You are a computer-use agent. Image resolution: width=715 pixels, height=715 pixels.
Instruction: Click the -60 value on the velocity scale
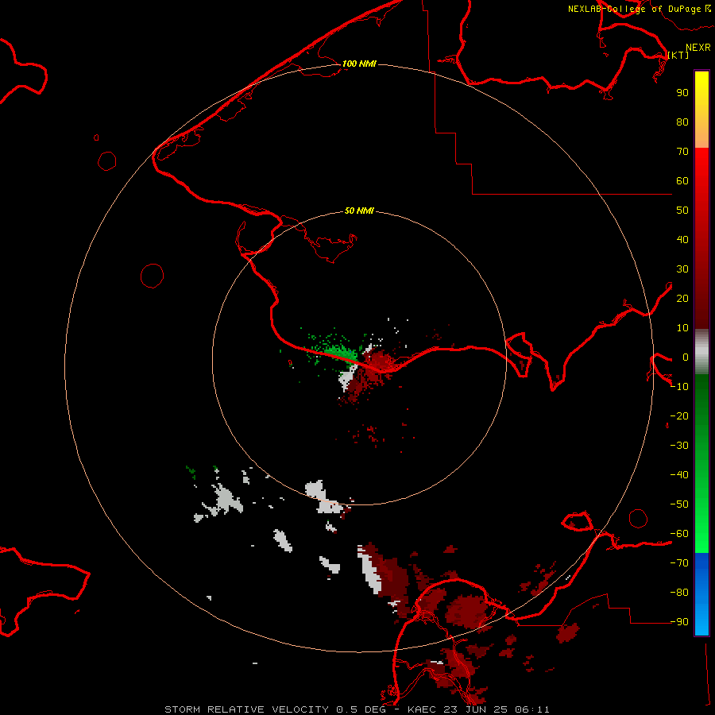click(x=679, y=534)
